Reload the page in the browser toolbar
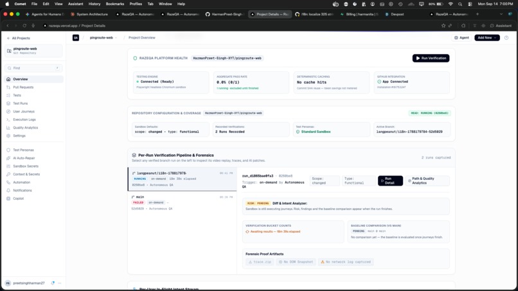The width and height of the screenshot is (518, 291). (x=24, y=26)
